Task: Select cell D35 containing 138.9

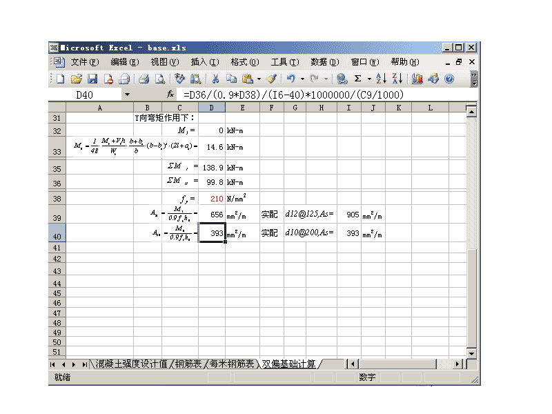Action: 212,167
